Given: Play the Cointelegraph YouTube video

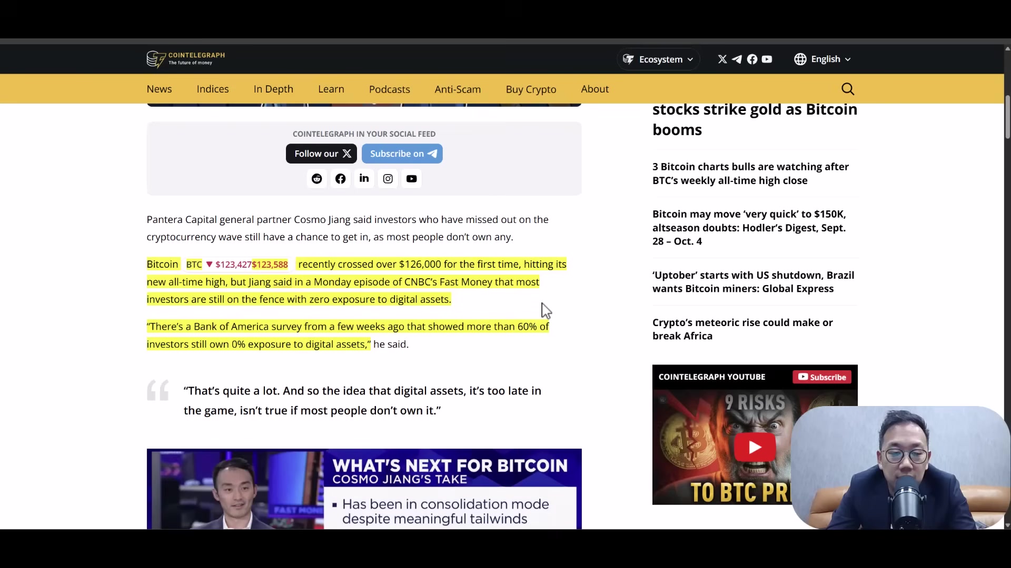Looking at the screenshot, I should click(754, 447).
